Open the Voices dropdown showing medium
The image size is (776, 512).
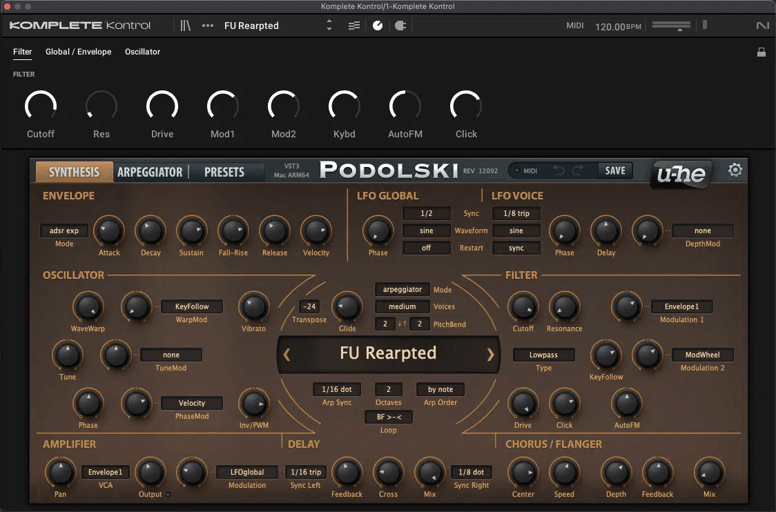point(402,306)
